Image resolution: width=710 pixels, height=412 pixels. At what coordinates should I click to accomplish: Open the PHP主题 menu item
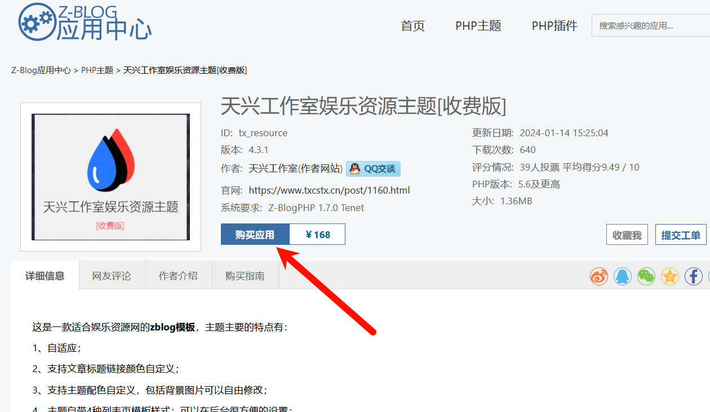[x=478, y=26]
